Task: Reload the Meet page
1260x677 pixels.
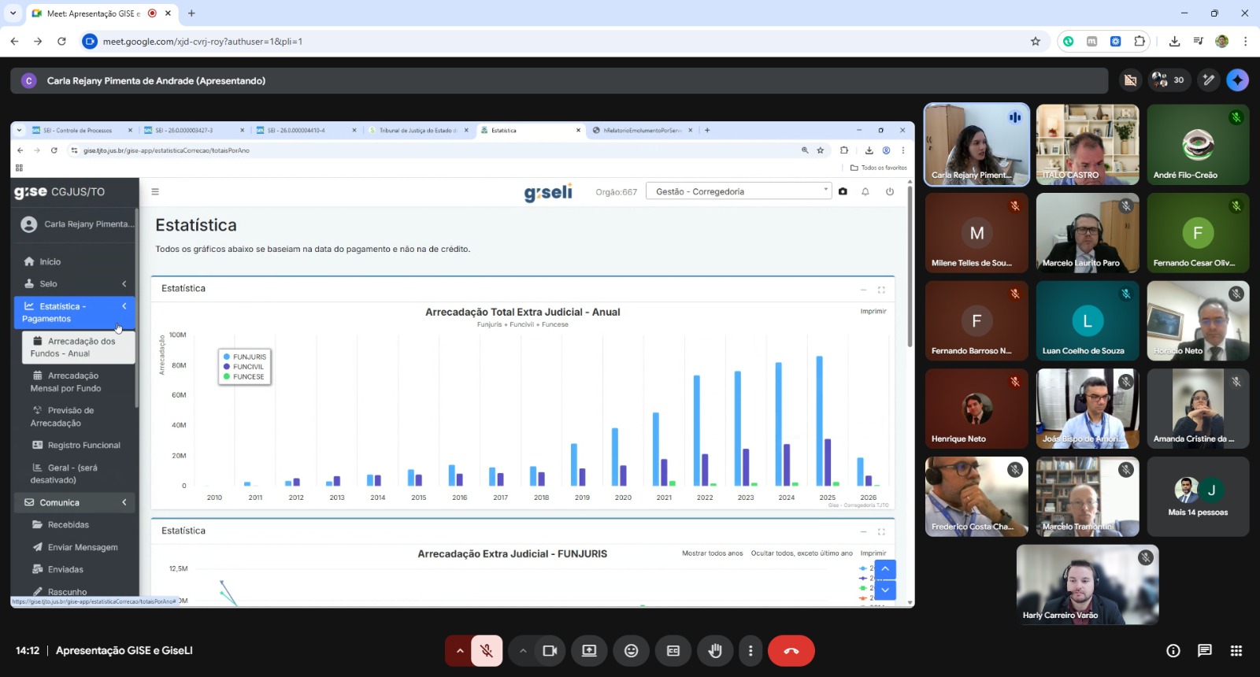Action: 61,41
